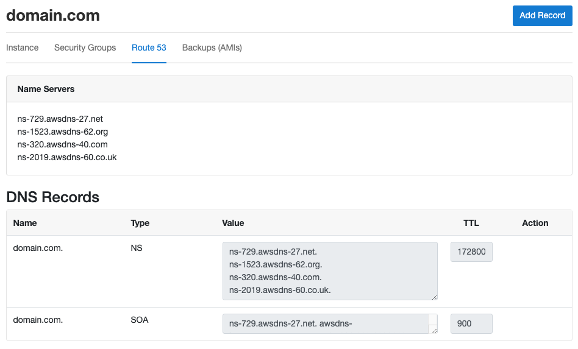Click the domain.com page title
Viewport: 578px width, 349px height.
pos(53,15)
